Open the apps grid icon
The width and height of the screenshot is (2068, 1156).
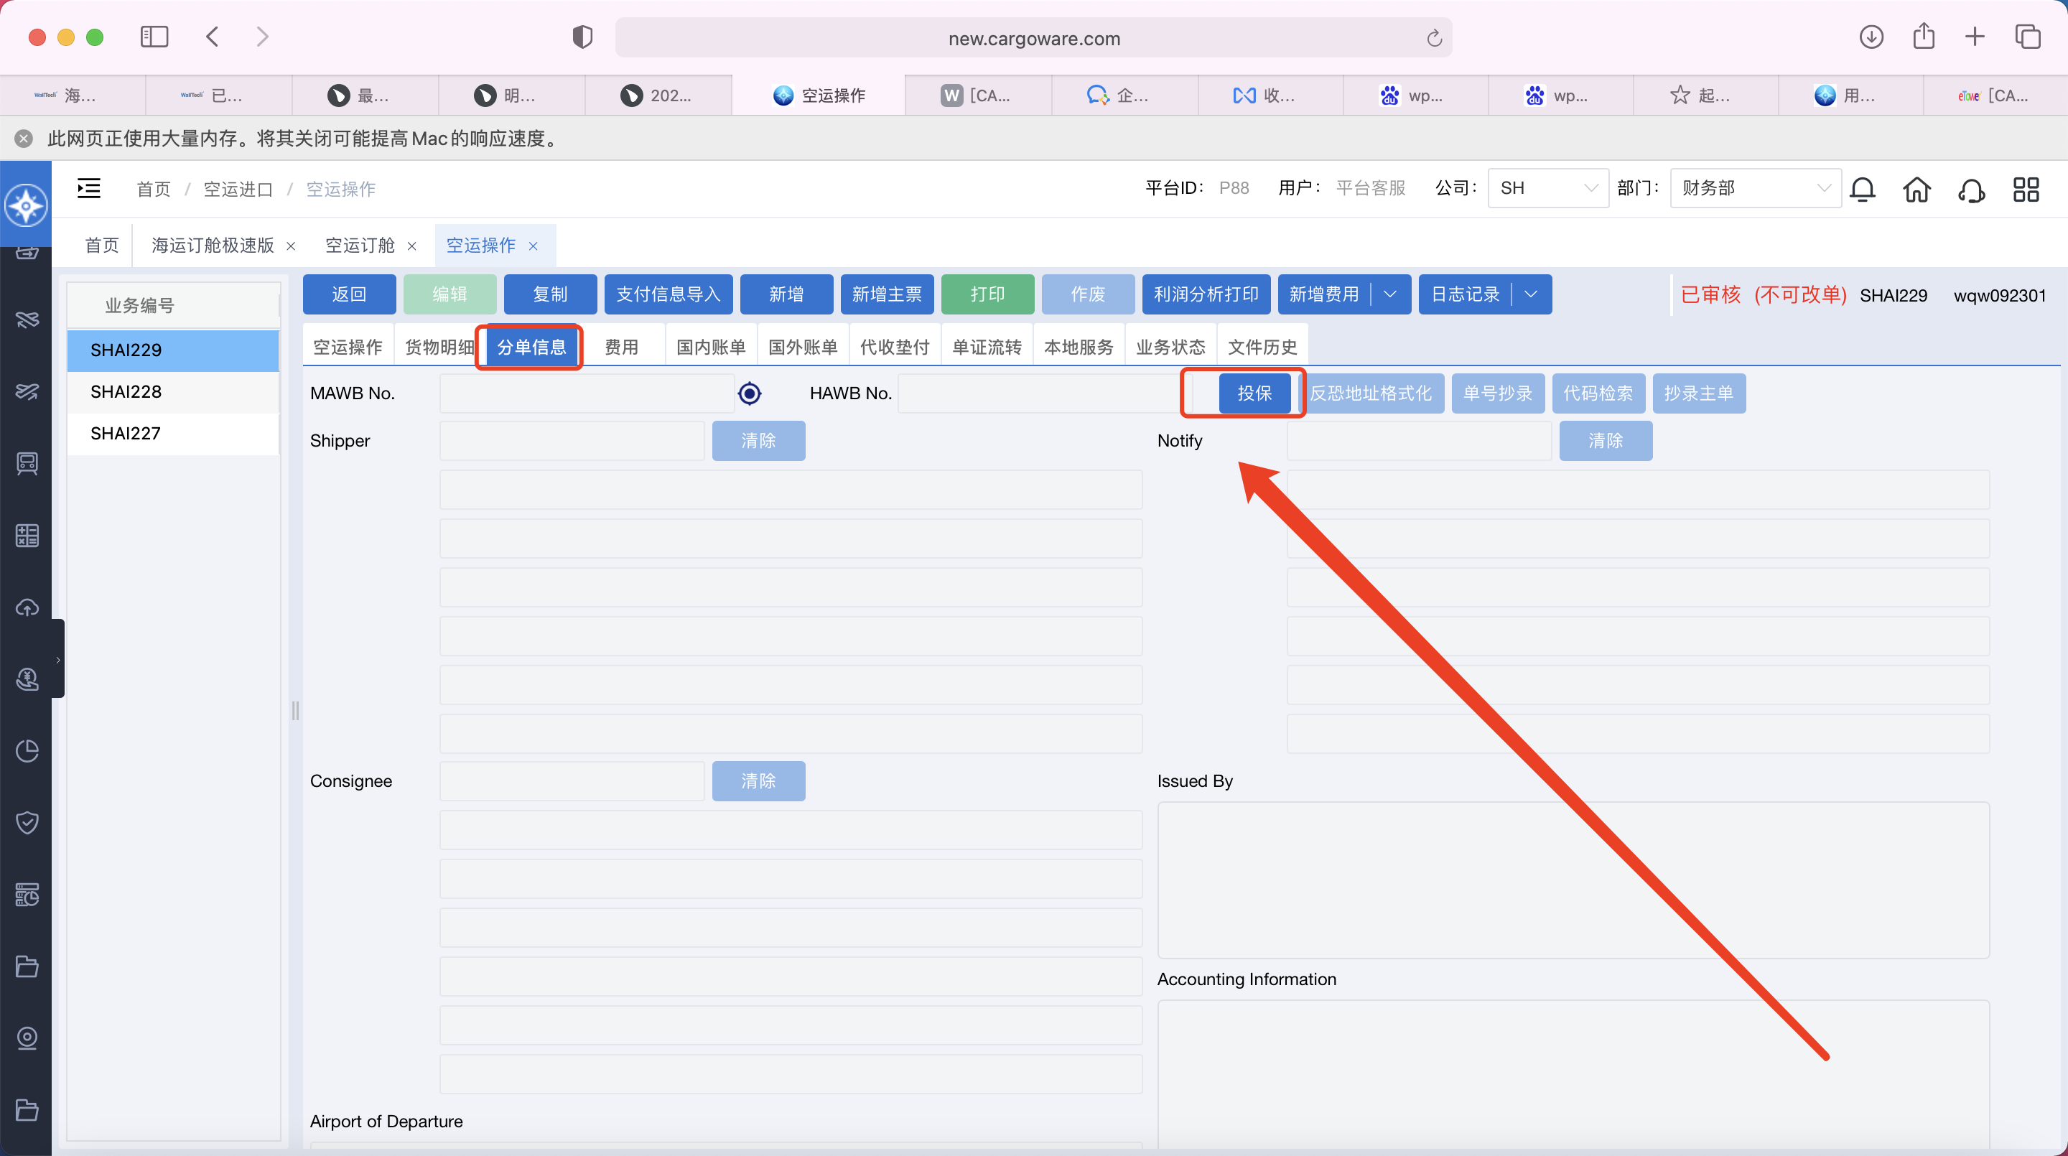pyautogui.click(x=2026, y=190)
